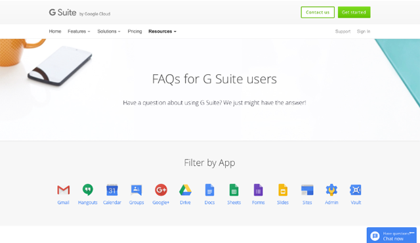
Task: Click the Admin text label
Action: (331, 202)
